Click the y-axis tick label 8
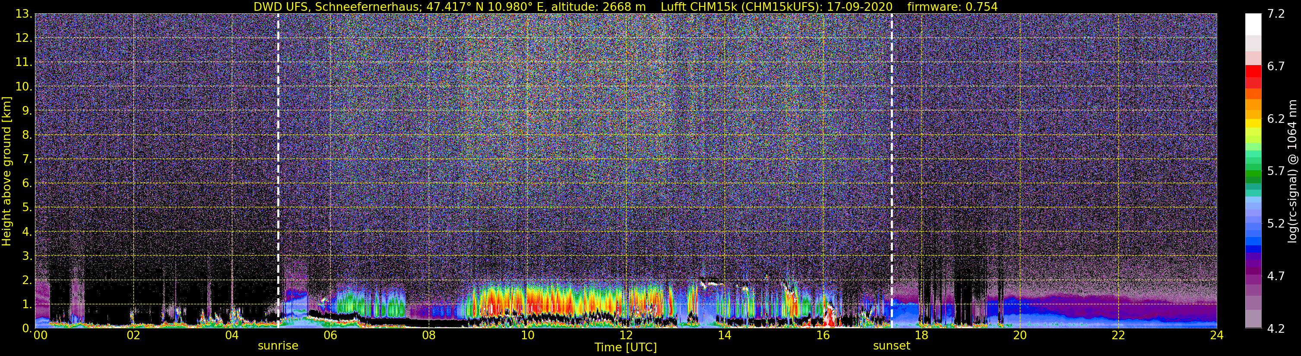 pos(26,134)
